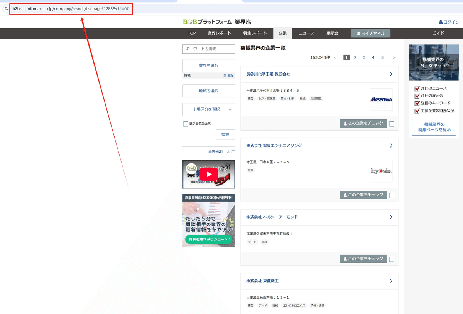The height and width of the screenshot is (314, 463).
Task: Open the 業界レポート menu item
Action: (219, 33)
